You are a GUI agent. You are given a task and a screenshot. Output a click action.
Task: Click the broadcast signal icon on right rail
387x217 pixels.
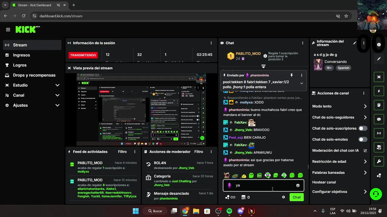[x=379, y=133]
